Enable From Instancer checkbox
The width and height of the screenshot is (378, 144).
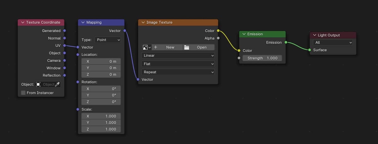coord(23,93)
